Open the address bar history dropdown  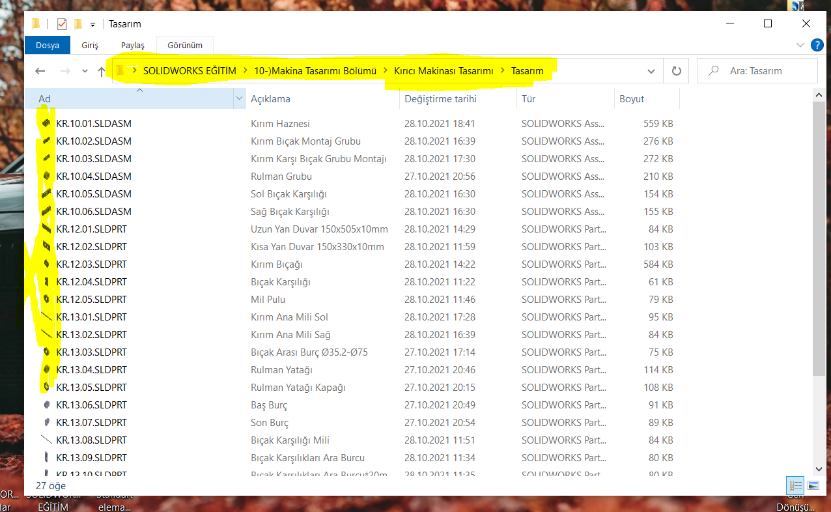tap(651, 71)
